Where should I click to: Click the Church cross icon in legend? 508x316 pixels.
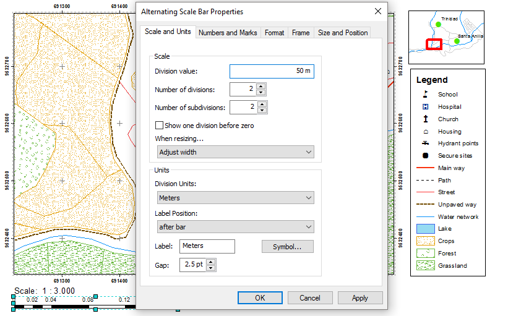tap(425, 119)
